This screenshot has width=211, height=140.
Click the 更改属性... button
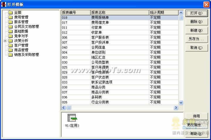point(196,125)
